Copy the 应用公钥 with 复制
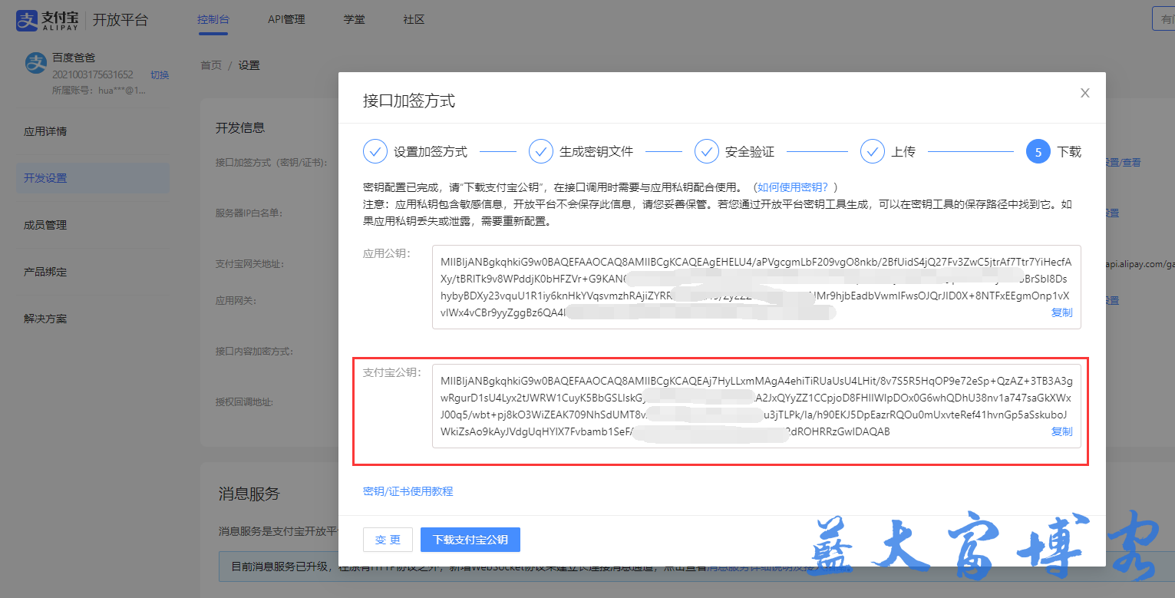1175x598 pixels. (1061, 312)
